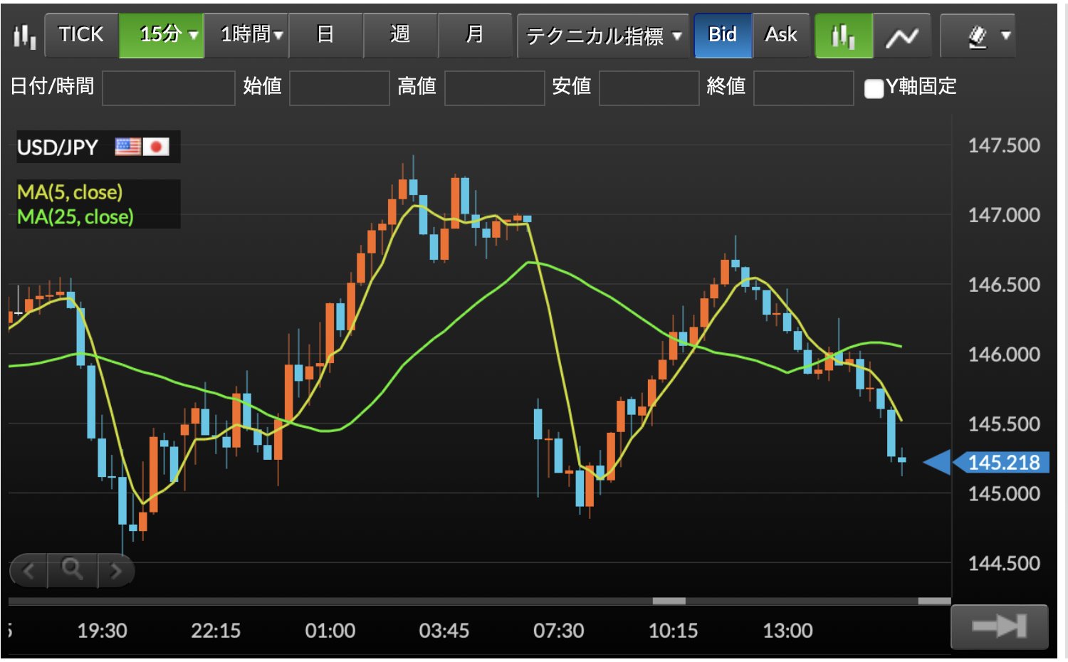1068x662 pixels.
Task: Click the bar chart icon at toolbar's left end
Action: 24,36
